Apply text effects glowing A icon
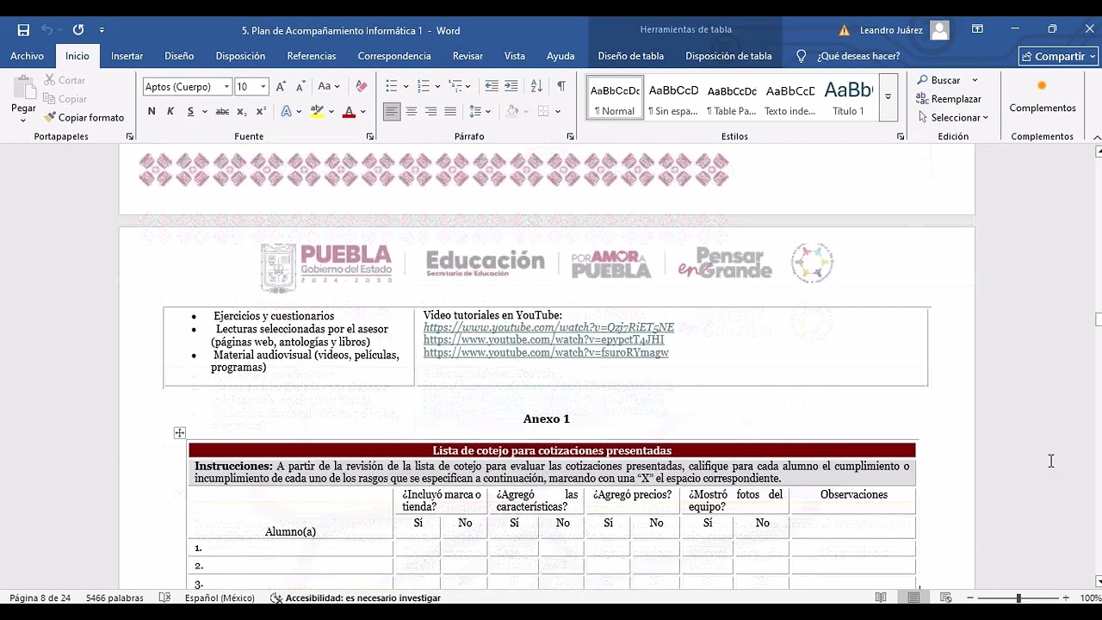1102x620 pixels. click(x=286, y=111)
